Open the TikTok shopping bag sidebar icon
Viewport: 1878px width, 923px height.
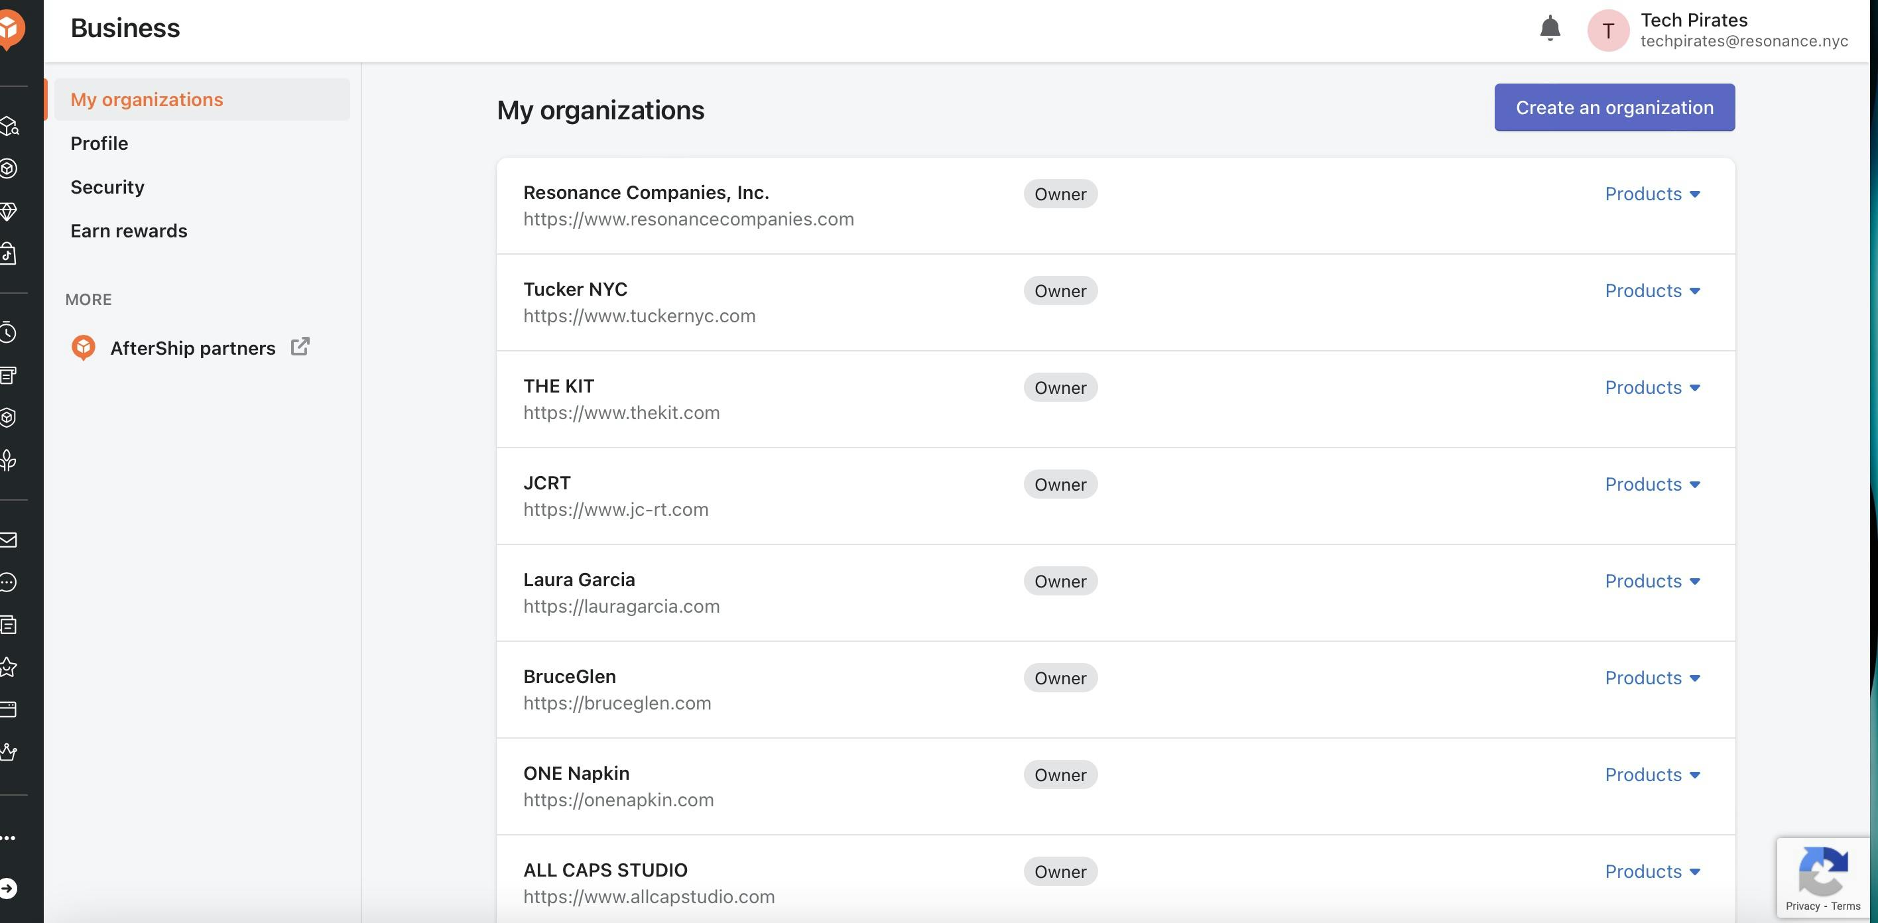click(x=8, y=254)
